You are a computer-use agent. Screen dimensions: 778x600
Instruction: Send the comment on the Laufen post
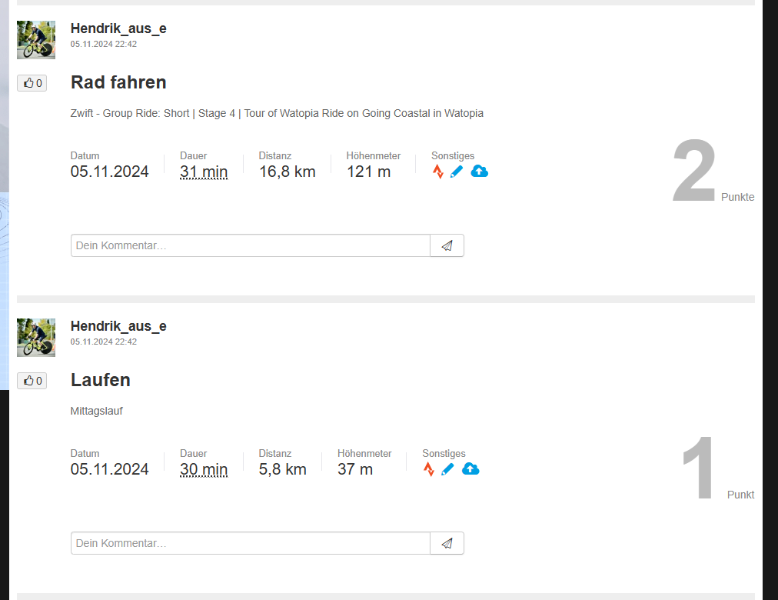coord(447,543)
